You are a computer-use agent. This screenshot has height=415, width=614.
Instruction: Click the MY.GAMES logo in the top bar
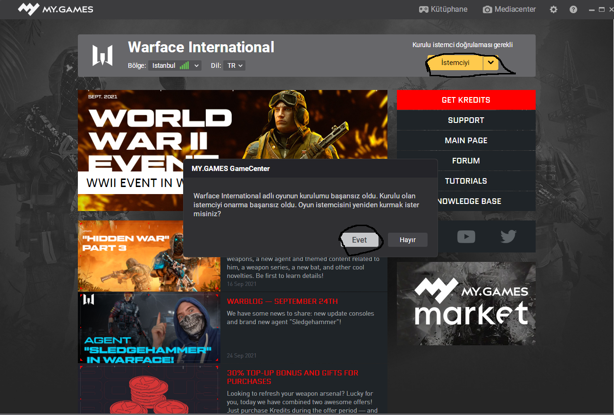56,9
